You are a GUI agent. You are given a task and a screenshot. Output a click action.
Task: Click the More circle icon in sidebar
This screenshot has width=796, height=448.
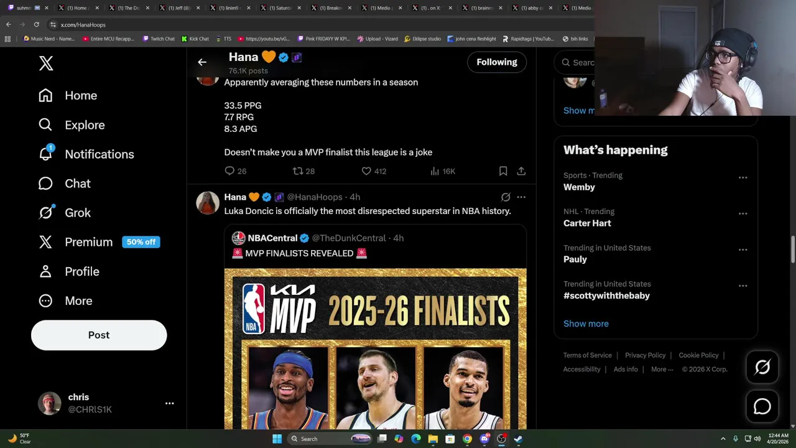click(45, 301)
